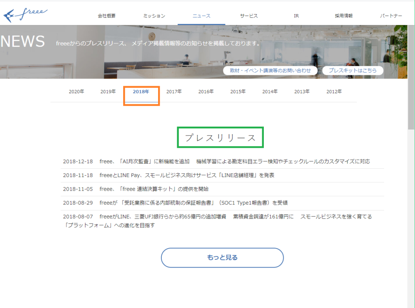Screen dimensions: 415x308
Task: Open the freee 連結決算キット press release
Action: pyautogui.click(x=154, y=189)
